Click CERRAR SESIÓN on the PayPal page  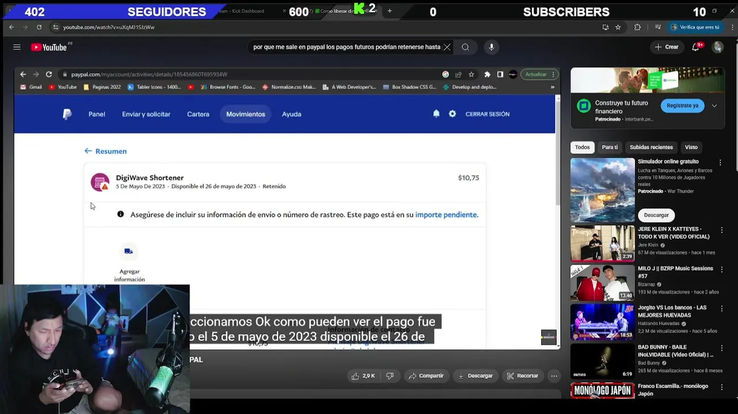click(487, 114)
